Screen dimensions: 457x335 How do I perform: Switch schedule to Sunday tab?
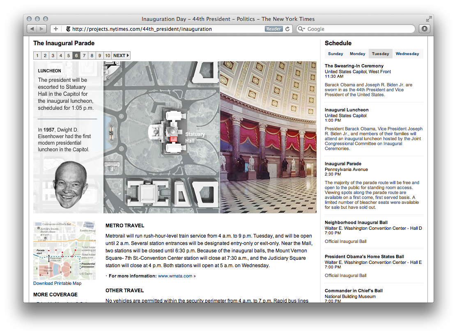pyautogui.click(x=335, y=54)
